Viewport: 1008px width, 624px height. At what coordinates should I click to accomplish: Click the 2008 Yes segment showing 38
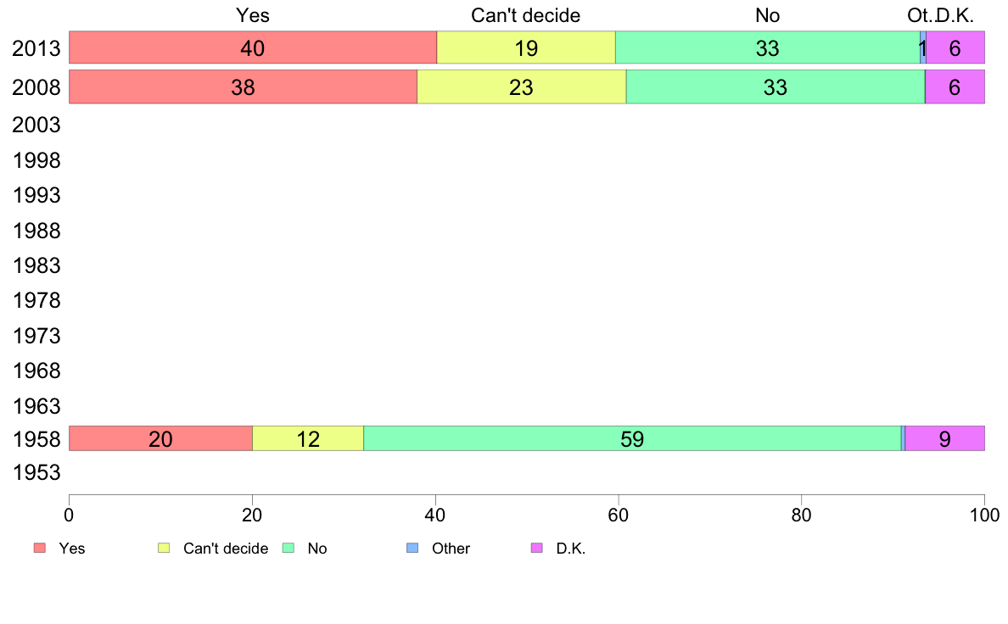pos(243,86)
